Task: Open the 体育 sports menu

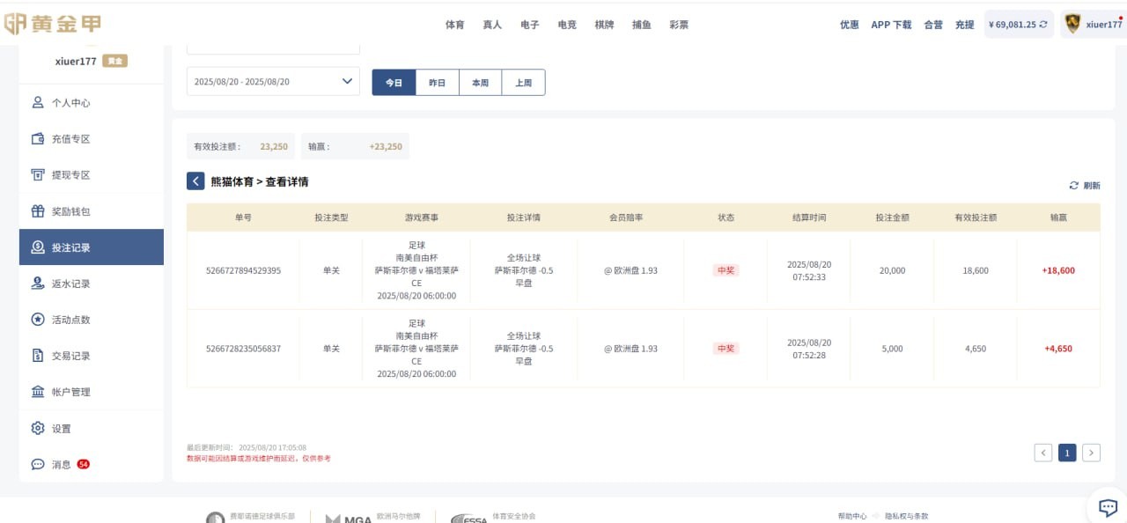Action: pos(454,25)
